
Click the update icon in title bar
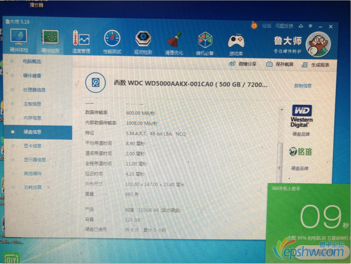(x=301, y=26)
